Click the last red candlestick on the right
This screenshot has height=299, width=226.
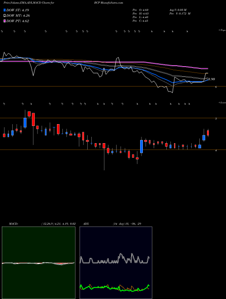coord(208,133)
